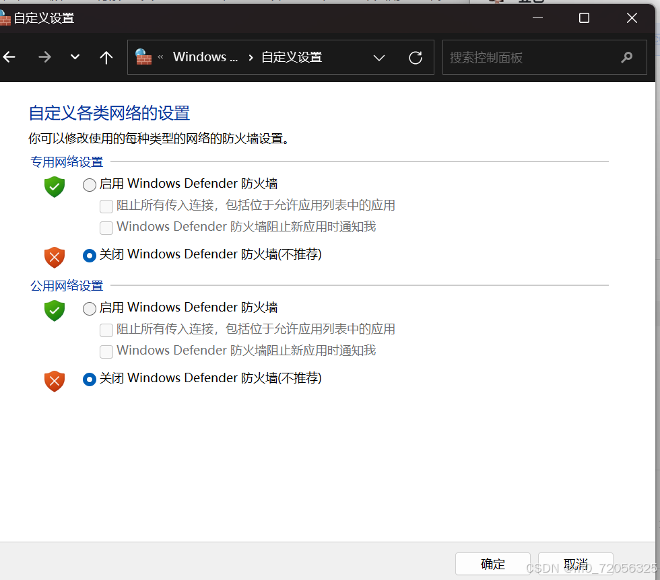Check notify me option under private network

click(106, 228)
